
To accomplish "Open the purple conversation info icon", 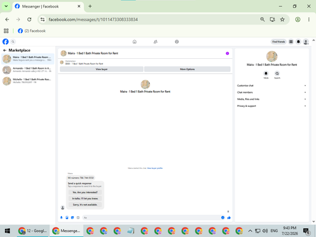I will (x=228, y=53).
